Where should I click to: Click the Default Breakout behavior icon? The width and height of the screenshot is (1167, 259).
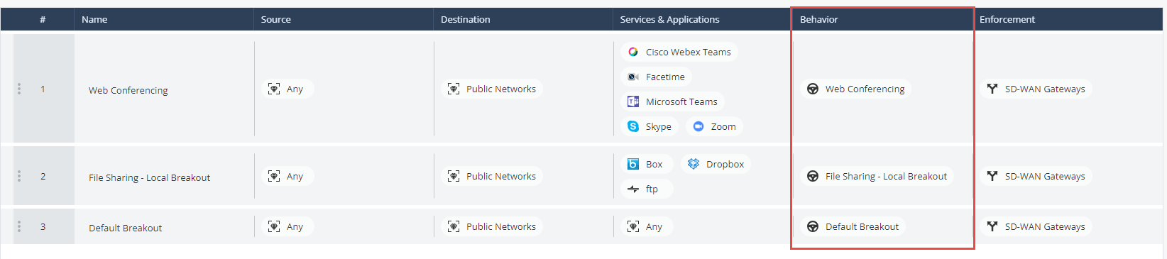[x=813, y=226]
